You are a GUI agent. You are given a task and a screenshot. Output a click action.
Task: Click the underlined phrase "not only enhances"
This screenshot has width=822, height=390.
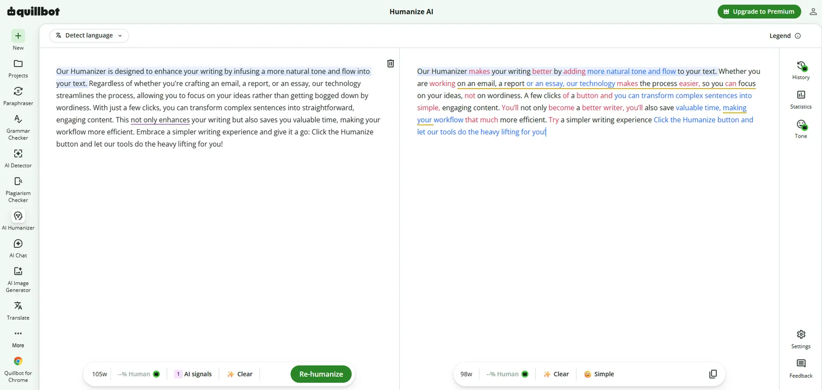tap(160, 120)
